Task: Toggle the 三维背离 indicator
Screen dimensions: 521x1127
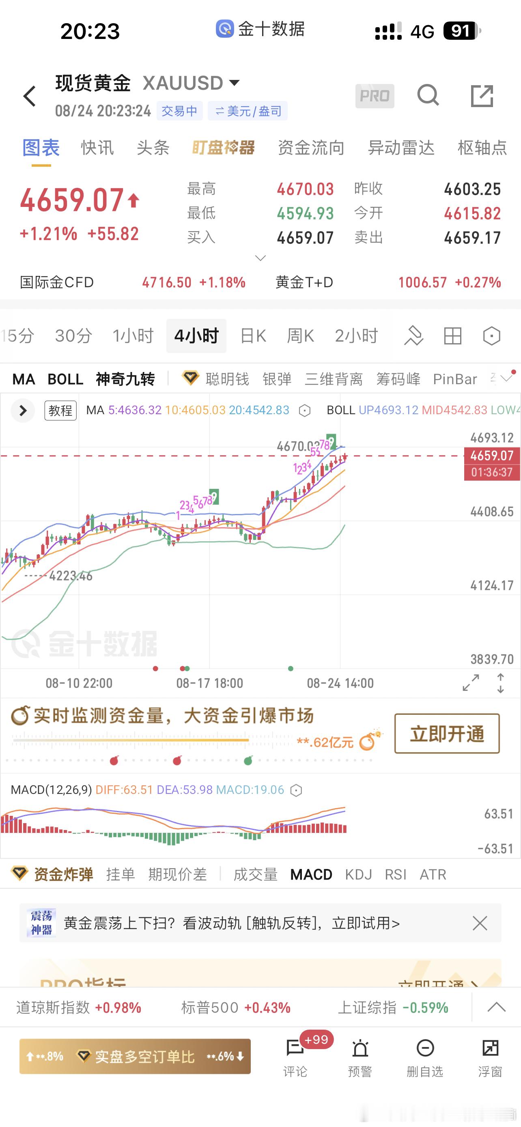Action: tap(334, 379)
